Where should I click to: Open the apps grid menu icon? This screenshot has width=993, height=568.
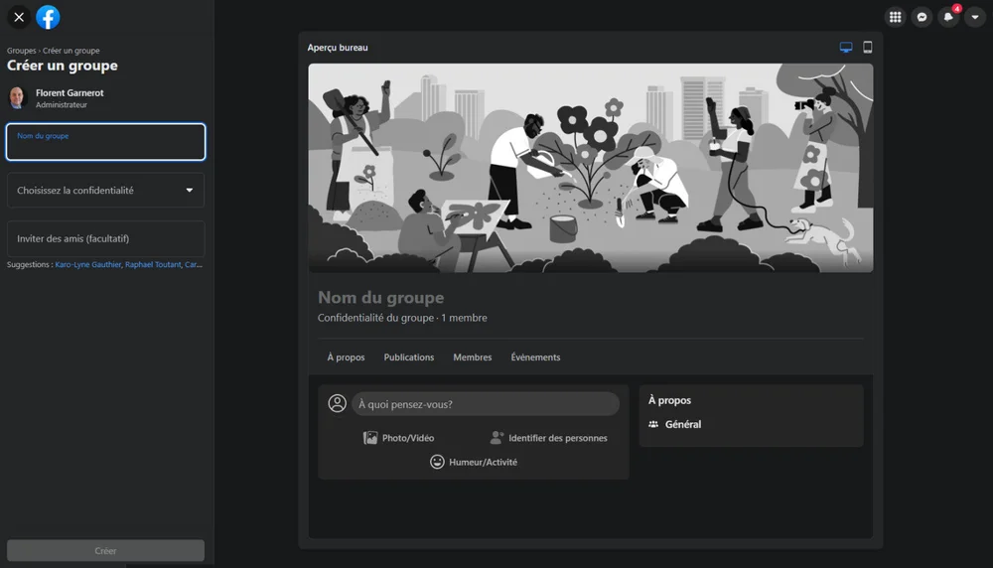(x=895, y=17)
